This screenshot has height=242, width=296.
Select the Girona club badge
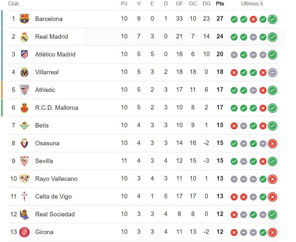(x=24, y=232)
